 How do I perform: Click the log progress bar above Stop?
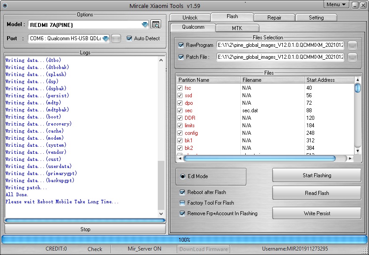[x=85, y=221]
